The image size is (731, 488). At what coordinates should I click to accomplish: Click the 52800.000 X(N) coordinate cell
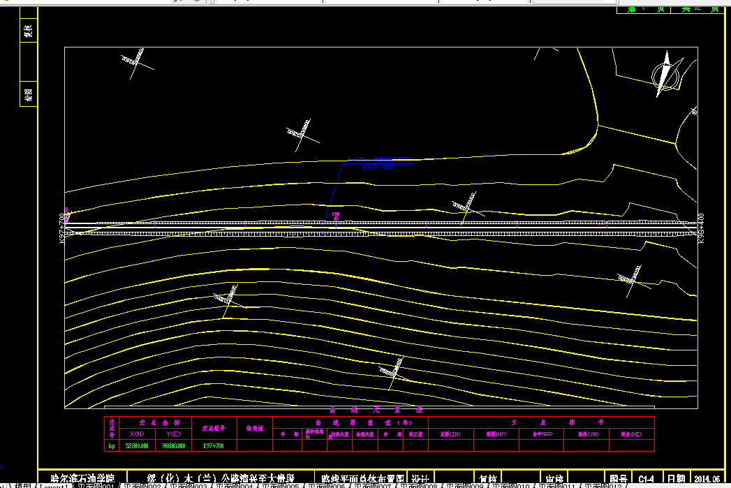(x=137, y=446)
